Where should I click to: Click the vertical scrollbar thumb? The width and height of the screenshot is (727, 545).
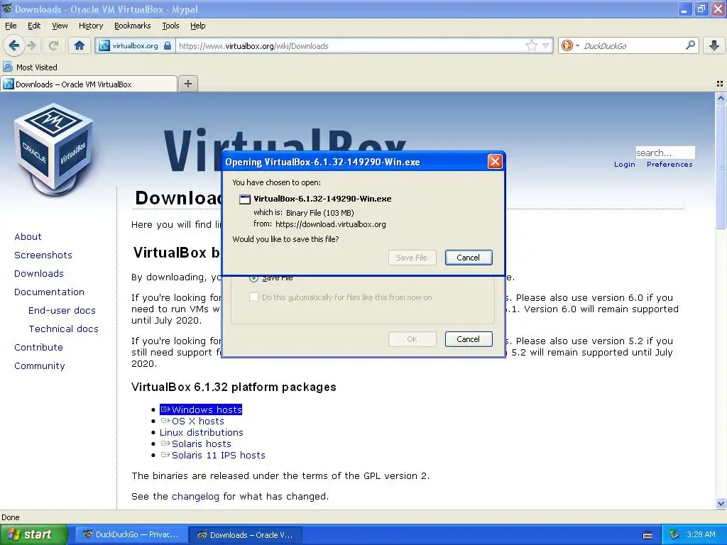721,167
